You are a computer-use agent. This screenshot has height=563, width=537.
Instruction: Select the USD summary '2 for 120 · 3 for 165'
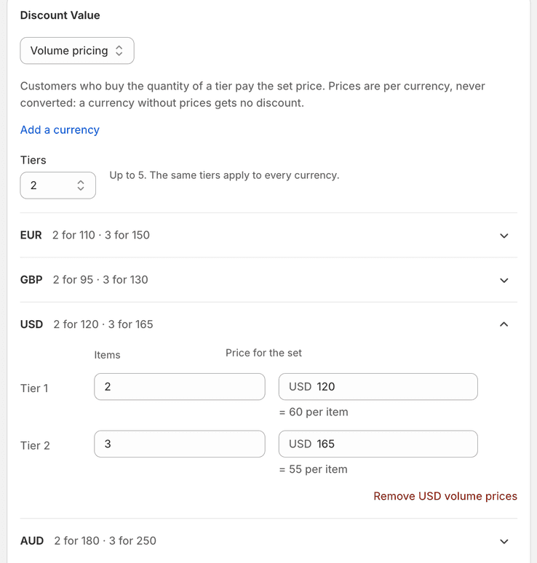(103, 324)
